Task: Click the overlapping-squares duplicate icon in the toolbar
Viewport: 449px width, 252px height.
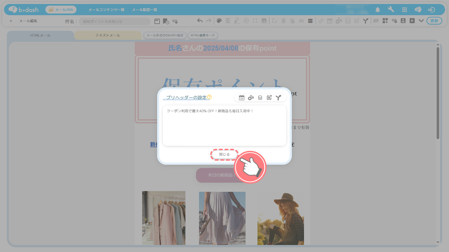Action: pyautogui.click(x=292, y=21)
